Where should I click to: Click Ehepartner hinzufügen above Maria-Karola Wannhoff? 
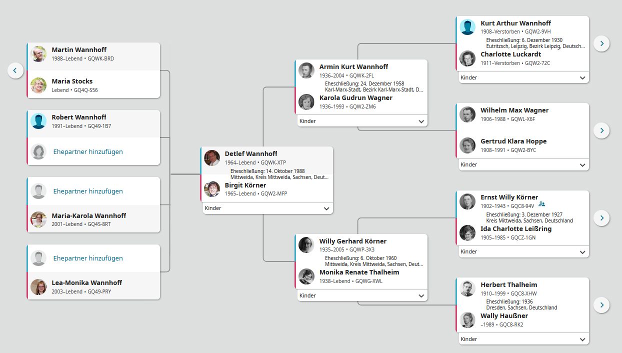[x=88, y=191]
